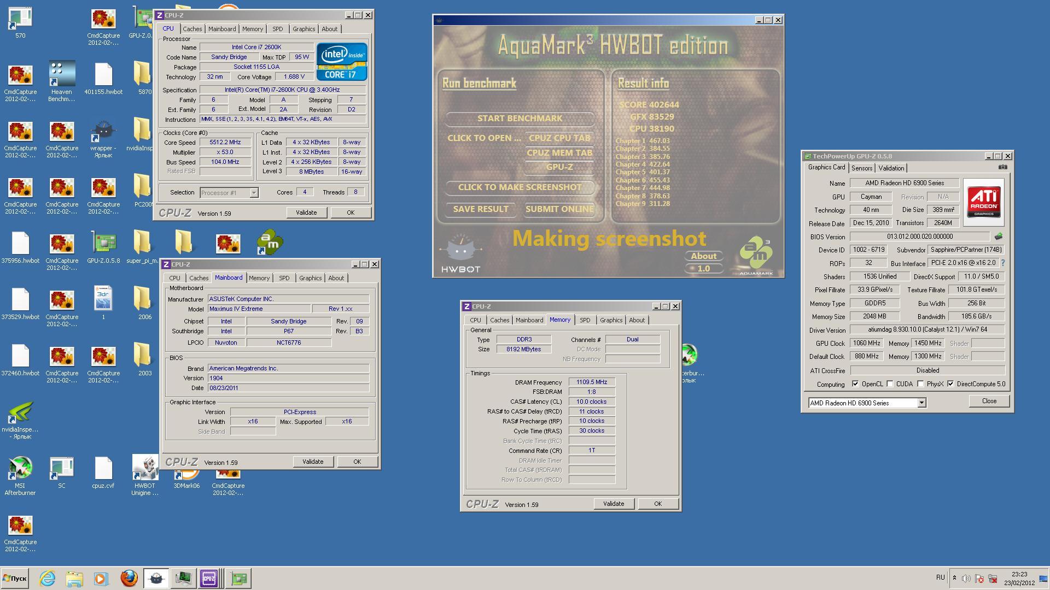Viewport: 1050px width, 590px height.
Task: Toggle the PhysX checkbox in GPU-Z
Action: point(920,384)
